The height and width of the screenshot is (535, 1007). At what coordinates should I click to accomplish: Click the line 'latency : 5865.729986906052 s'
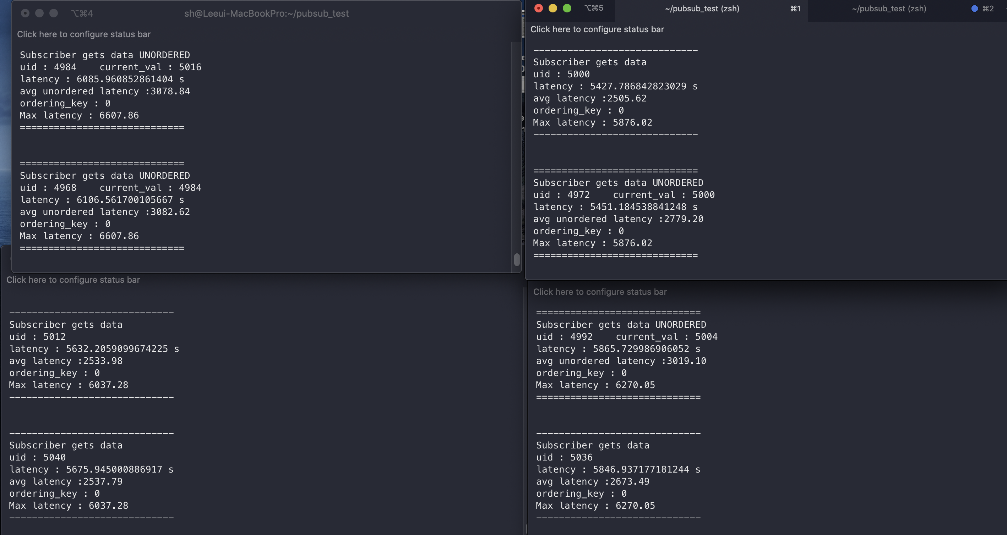coord(619,349)
